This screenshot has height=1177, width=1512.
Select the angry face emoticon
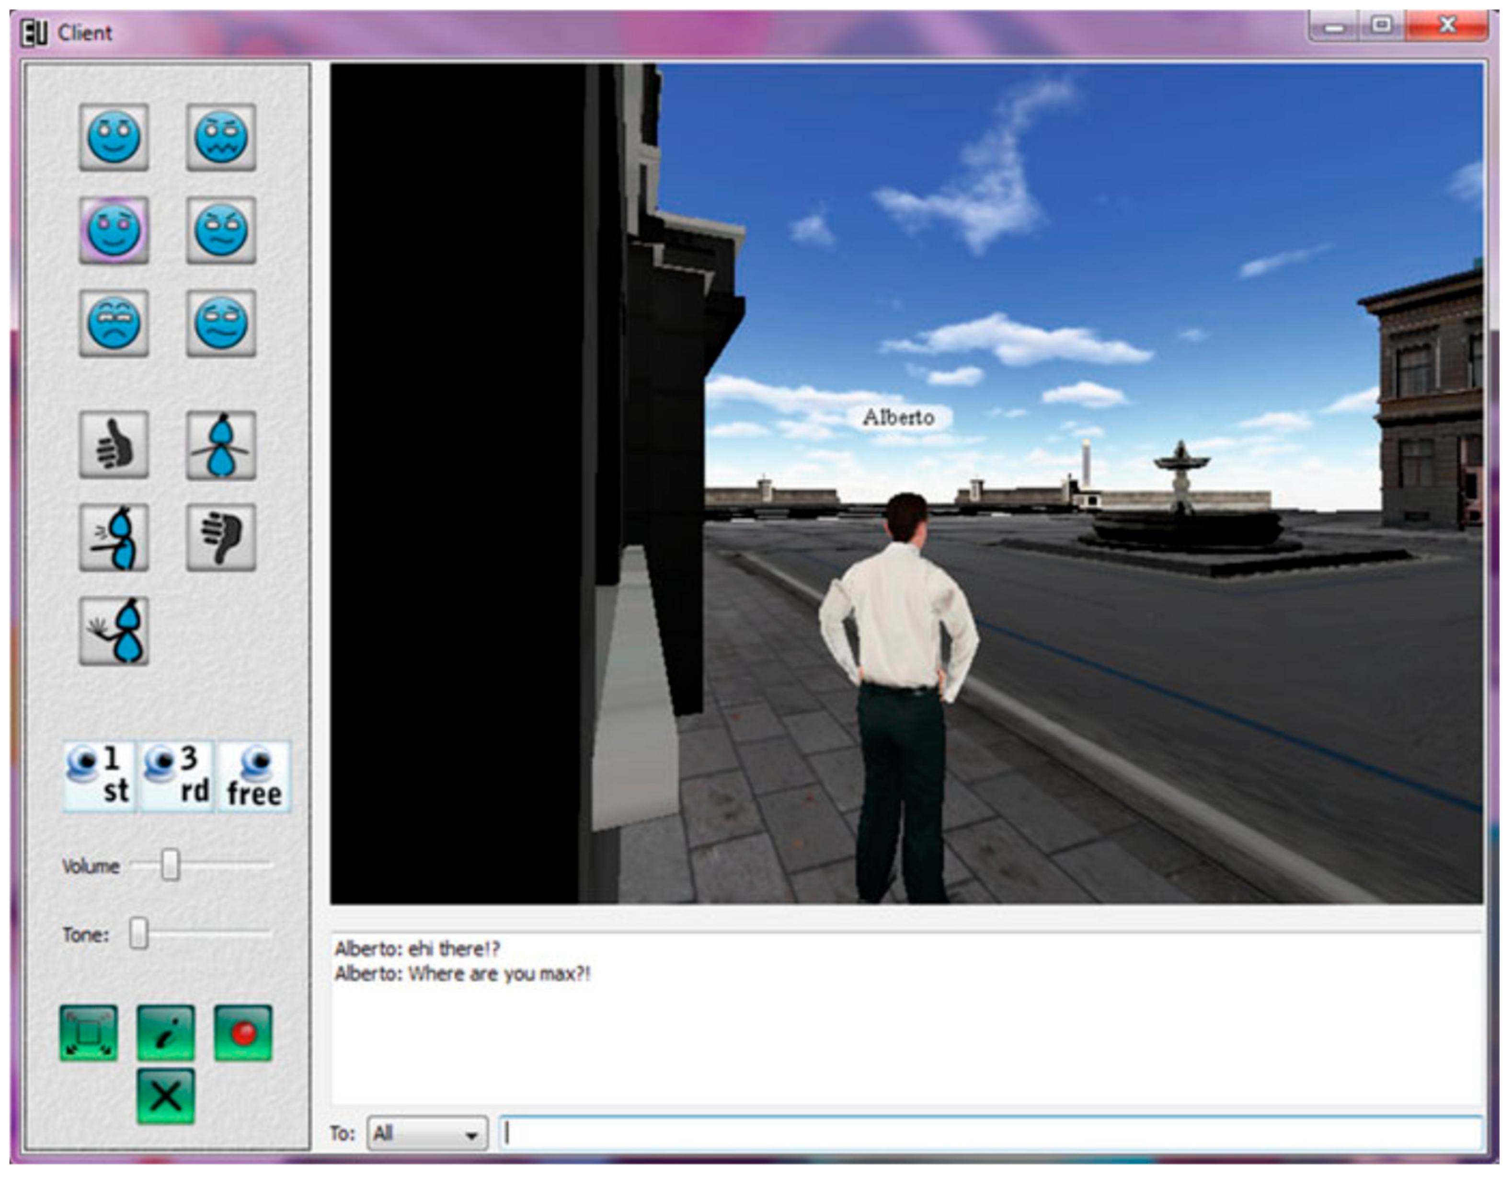click(221, 230)
